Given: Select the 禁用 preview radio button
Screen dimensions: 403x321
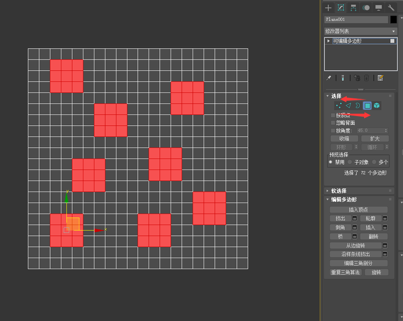Looking at the screenshot, I should pos(330,162).
